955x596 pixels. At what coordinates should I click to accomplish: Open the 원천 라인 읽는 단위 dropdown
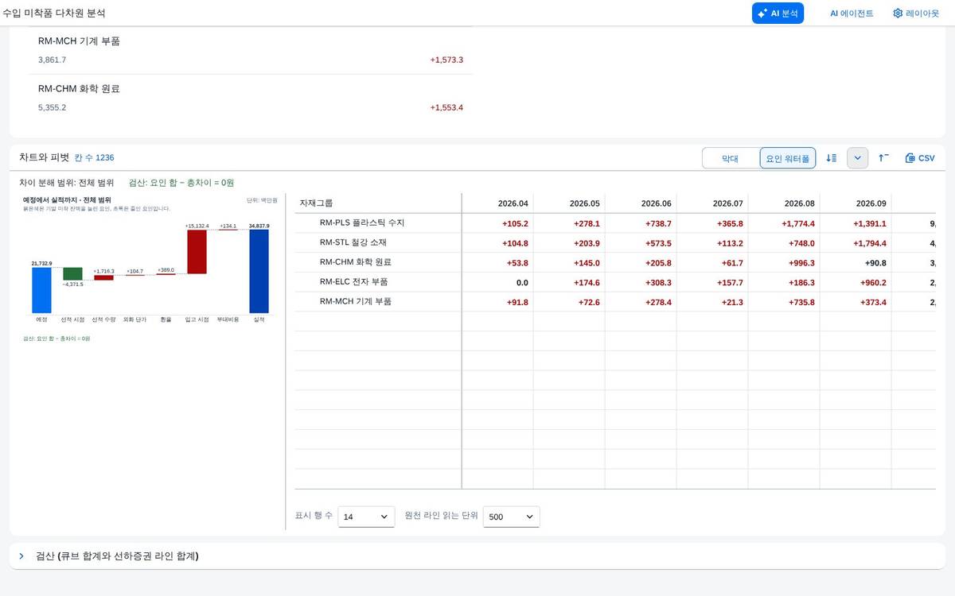coord(511,517)
